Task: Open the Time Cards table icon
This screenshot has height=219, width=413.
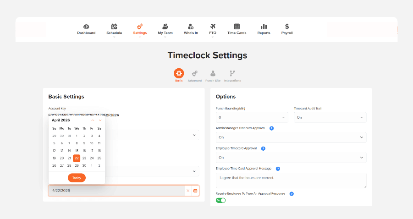Action: click(x=237, y=26)
